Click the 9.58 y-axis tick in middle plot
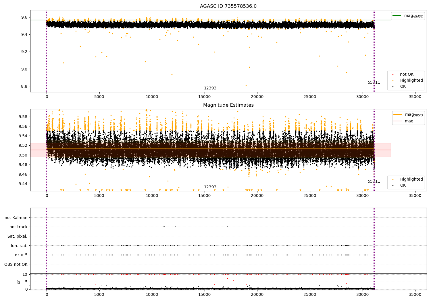This screenshot has width=431, height=301. pos(23,117)
